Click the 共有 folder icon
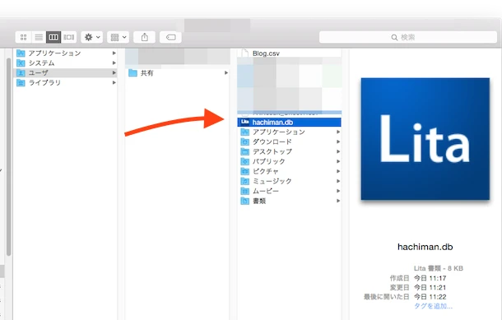The width and height of the screenshot is (502, 320). (x=132, y=73)
